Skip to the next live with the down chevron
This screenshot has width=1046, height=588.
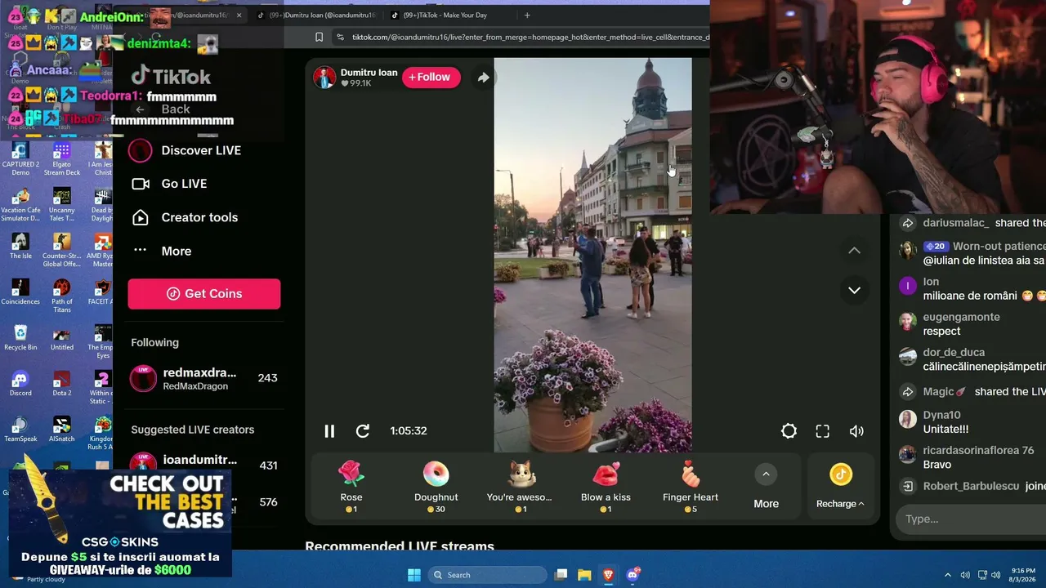[x=854, y=290]
